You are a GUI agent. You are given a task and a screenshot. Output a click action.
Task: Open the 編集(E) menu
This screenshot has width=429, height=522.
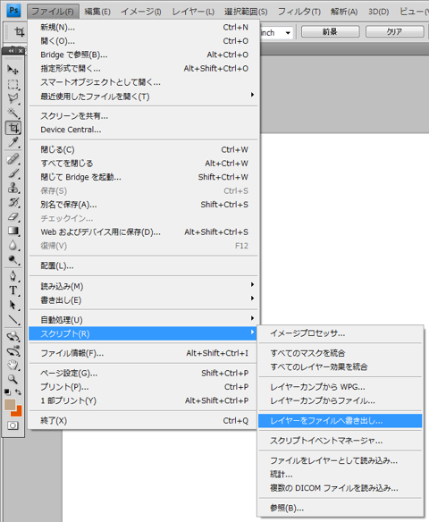(97, 12)
